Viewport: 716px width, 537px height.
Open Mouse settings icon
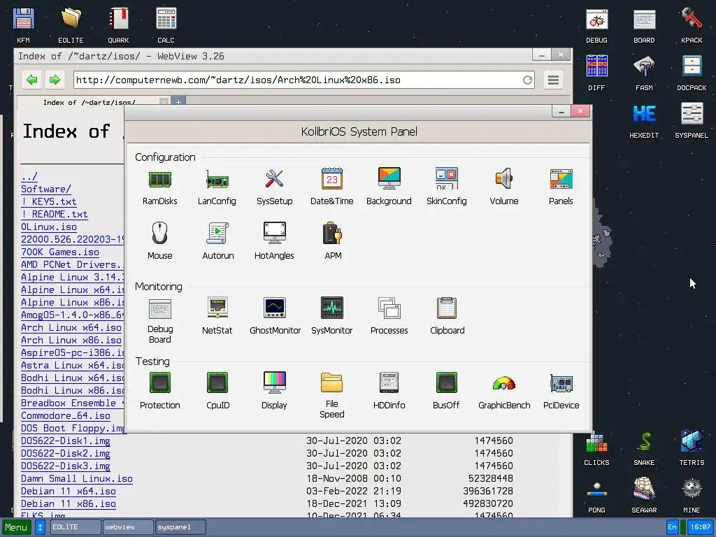click(160, 233)
